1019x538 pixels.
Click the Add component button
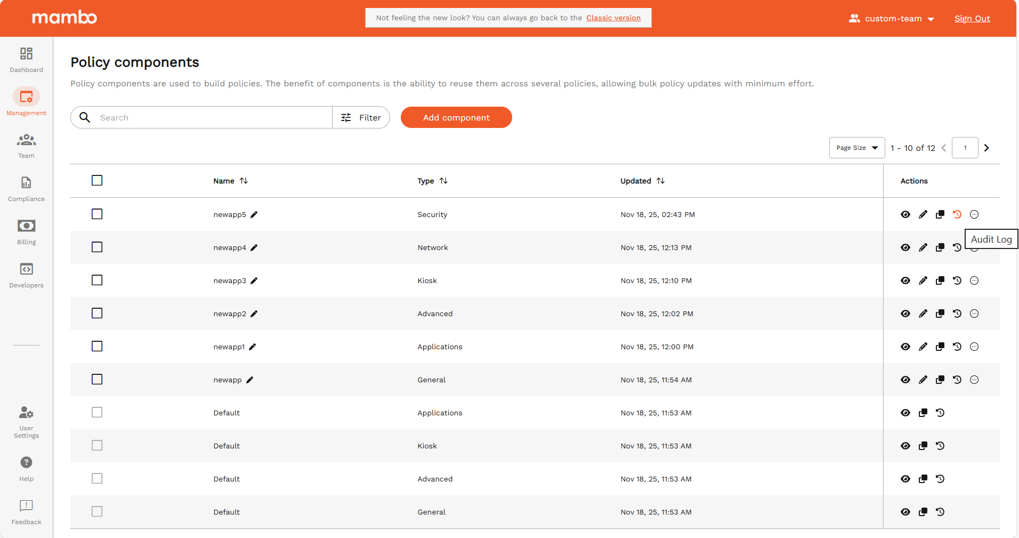pyautogui.click(x=456, y=117)
